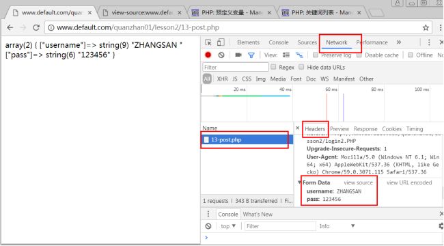This screenshot has width=444, height=246.
Task: Click the view source link in Form Data
Action: (358, 182)
